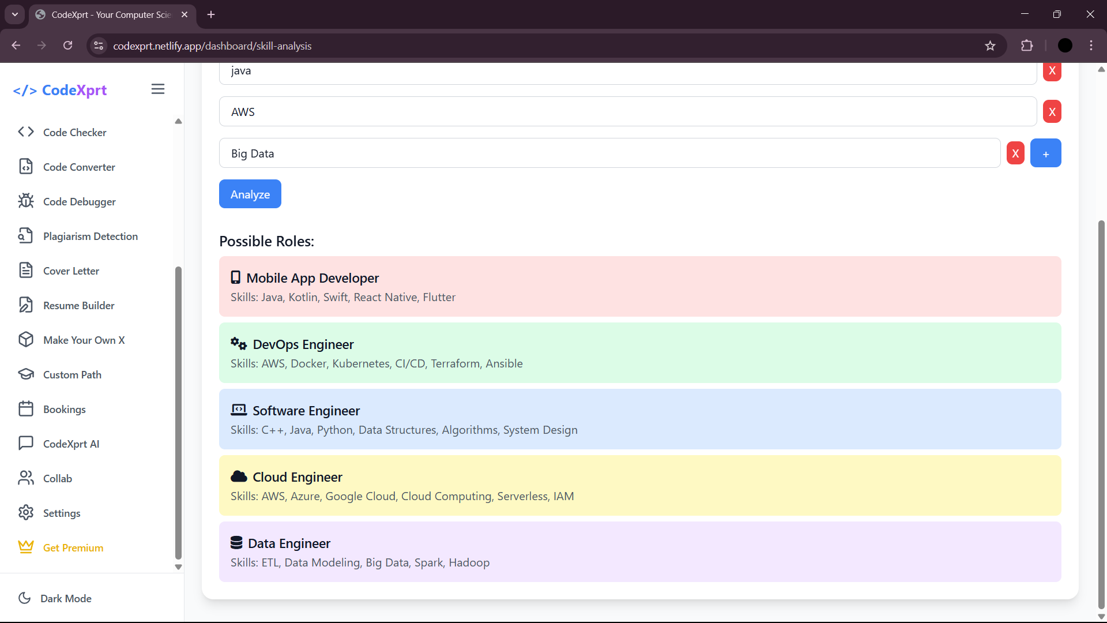
Task: Open Code Checker from the sidebar
Action: (x=74, y=132)
